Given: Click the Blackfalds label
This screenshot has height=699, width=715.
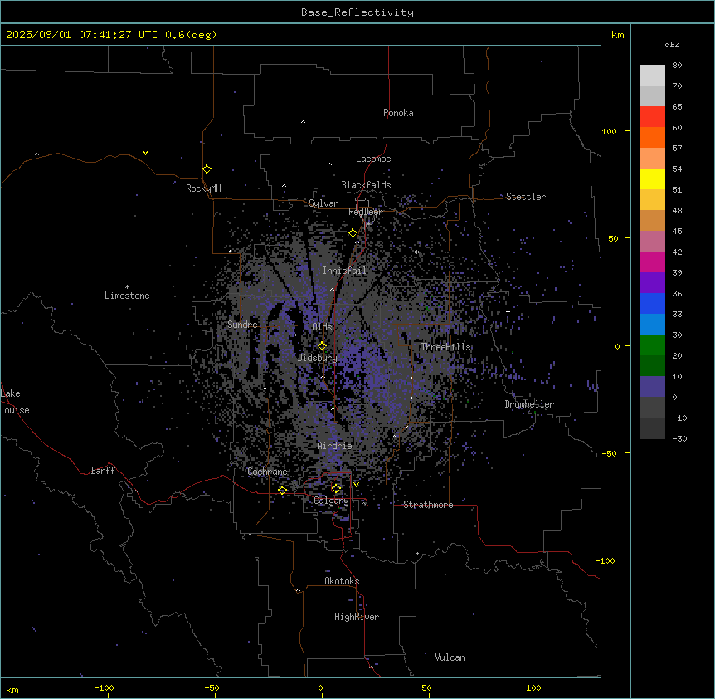Looking at the screenshot, I should pos(366,185).
